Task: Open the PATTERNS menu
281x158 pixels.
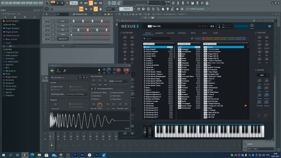Action: [17, 3]
